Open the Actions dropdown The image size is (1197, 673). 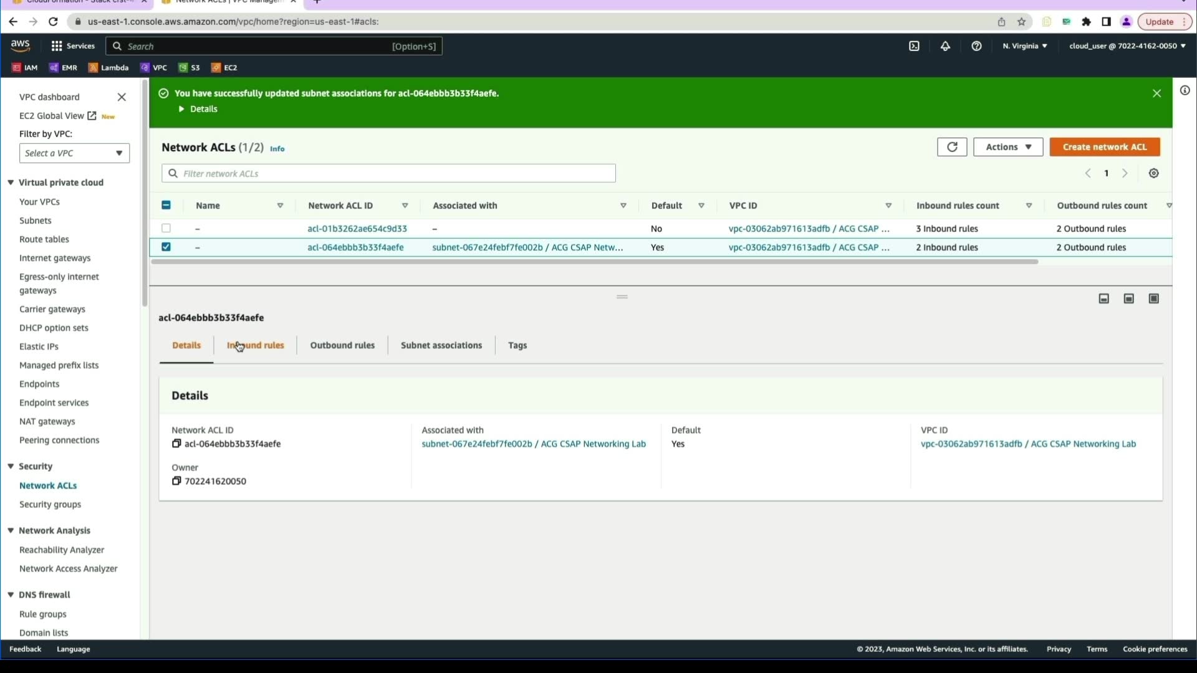tap(1008, 147)
